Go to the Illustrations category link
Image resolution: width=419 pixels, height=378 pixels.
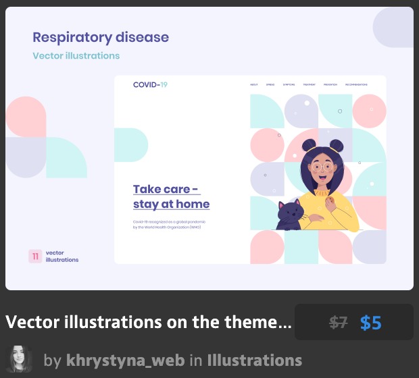click(x=254, y=360)
